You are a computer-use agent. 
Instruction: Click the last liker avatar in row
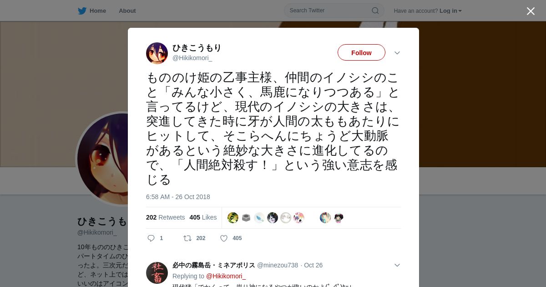coord(339,218)
